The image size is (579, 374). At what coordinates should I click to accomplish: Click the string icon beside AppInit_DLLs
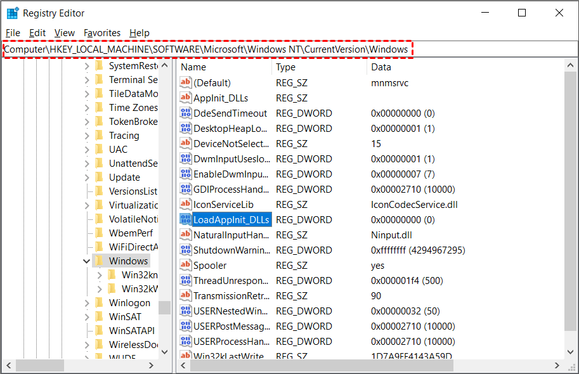tap(185, 98)
